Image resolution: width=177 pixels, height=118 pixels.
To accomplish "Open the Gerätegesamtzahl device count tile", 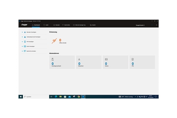I will (x=62, y=62).
